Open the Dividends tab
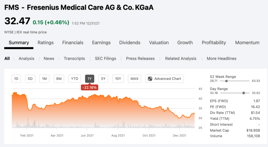This screenshot has width=268, height=147. (x=130, y=42)
